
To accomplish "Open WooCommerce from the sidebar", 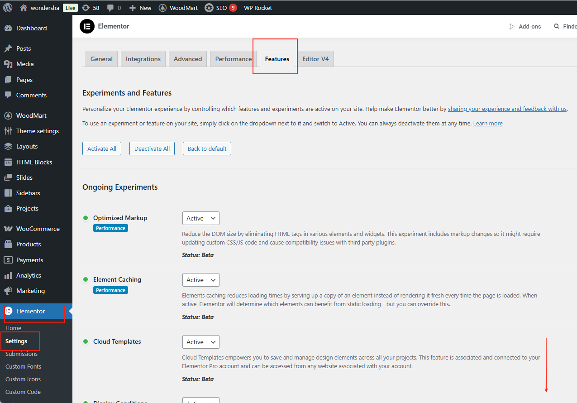I will pos(38,229).
